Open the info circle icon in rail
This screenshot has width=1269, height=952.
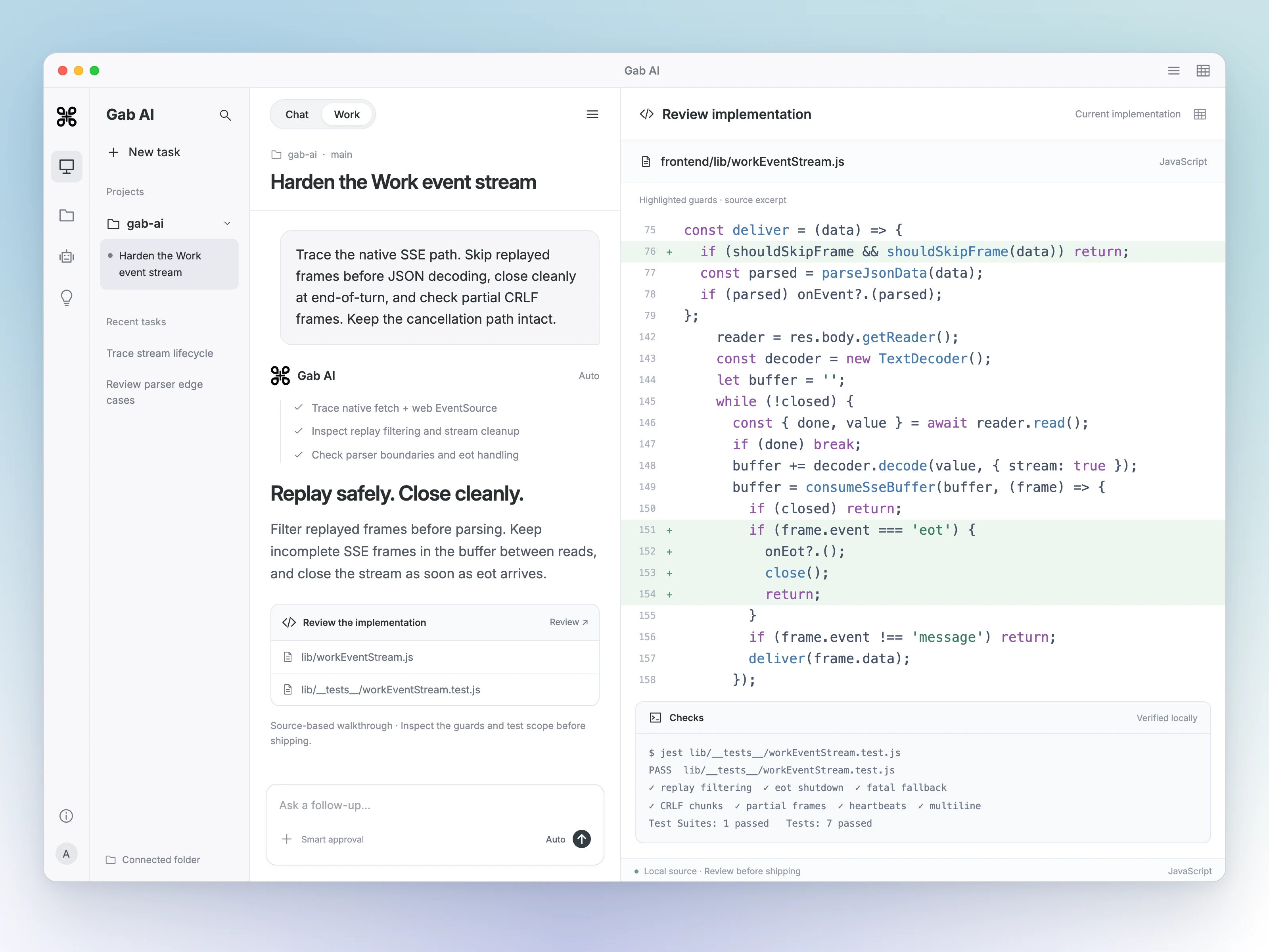coord(67,816)
